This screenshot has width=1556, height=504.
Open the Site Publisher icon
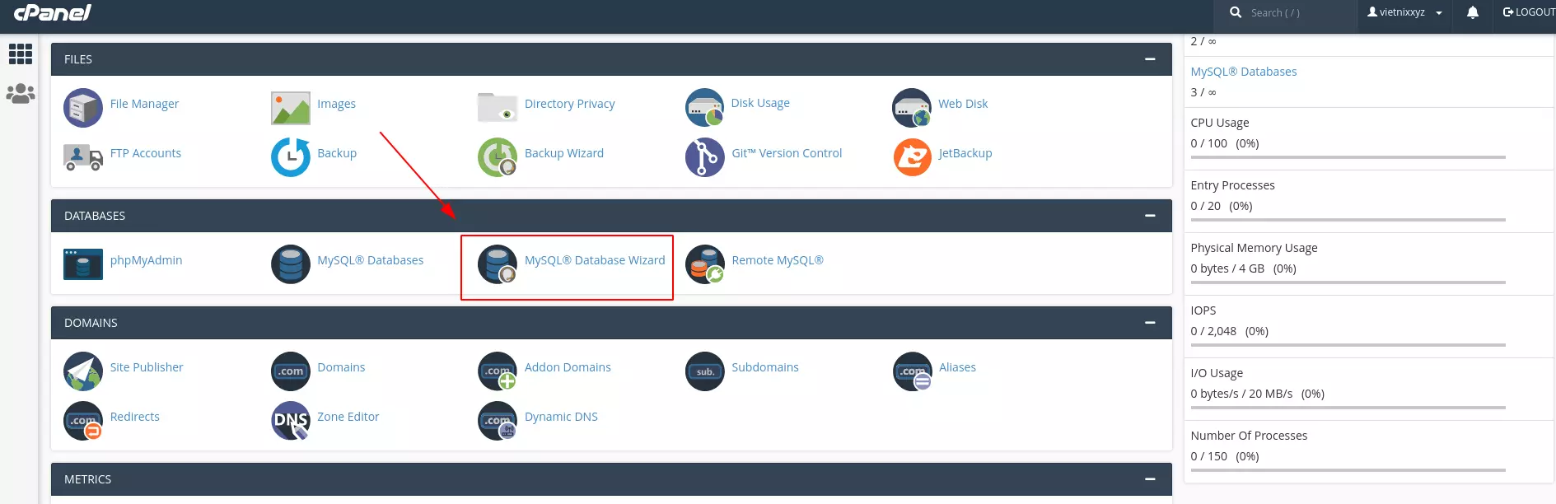[83, 371]
